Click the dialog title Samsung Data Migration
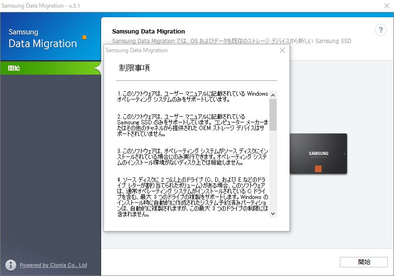This screenshot has width=394, height=276. pyautogui.click(x=137, y=50)
